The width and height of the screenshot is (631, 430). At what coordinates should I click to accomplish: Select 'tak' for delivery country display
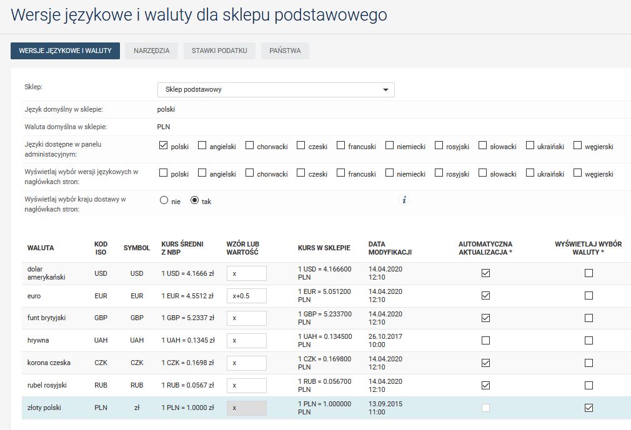pos(194,201)
